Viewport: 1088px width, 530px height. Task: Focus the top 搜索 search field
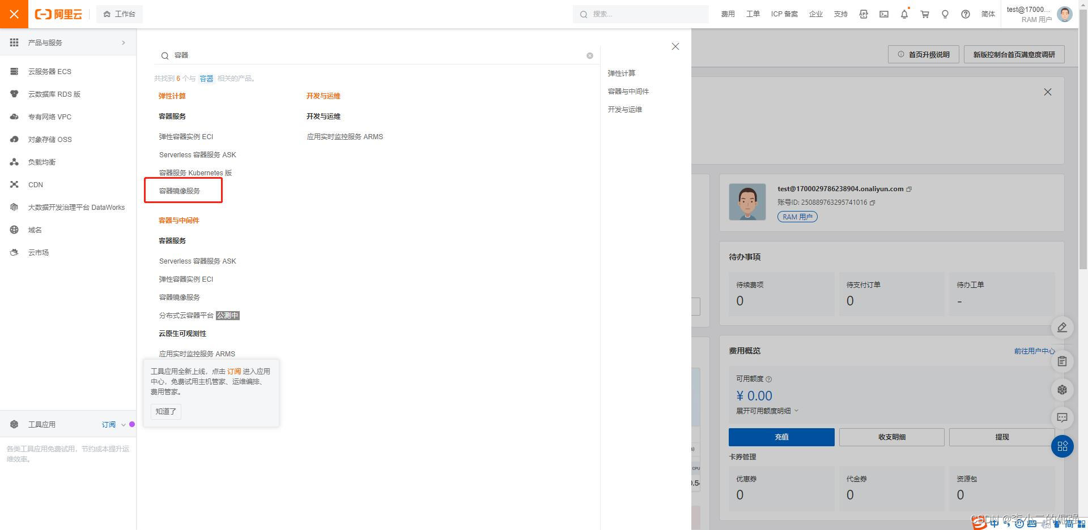click(x=641, y=14)
